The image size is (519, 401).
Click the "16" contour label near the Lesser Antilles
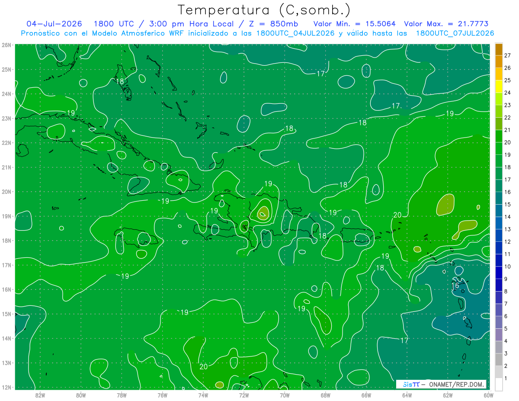455,286
